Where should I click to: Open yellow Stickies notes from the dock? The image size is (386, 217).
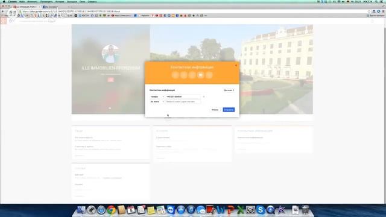pyautogui.click(x=151, y=210)
